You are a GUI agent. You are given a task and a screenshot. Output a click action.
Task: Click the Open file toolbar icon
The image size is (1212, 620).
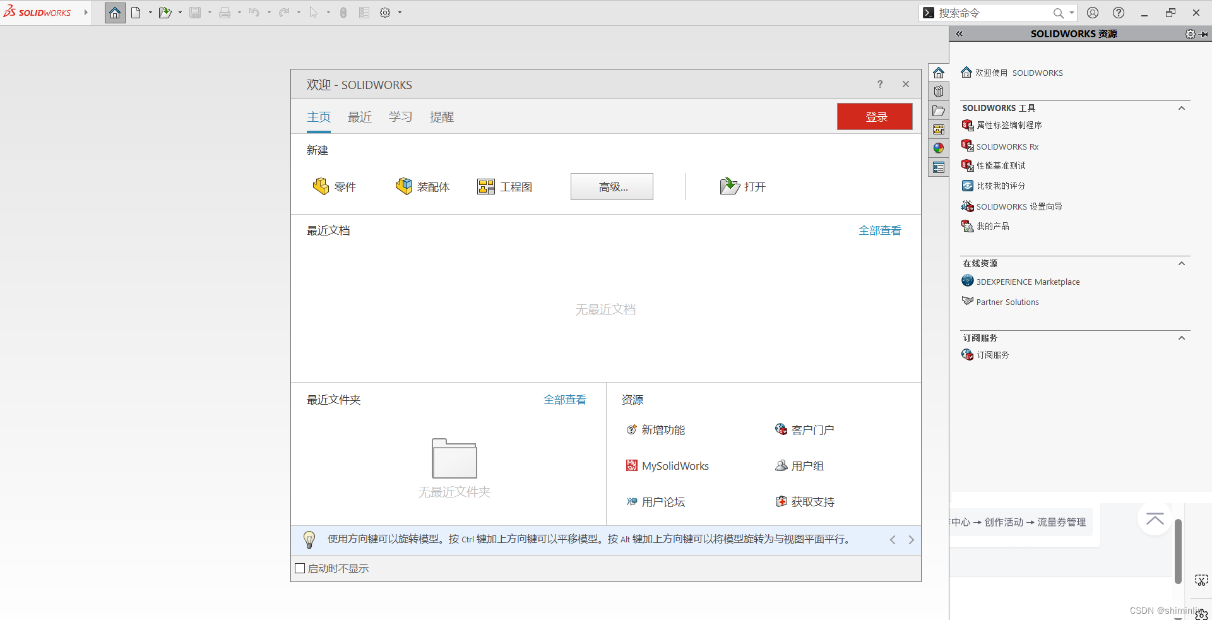(165, 13)
